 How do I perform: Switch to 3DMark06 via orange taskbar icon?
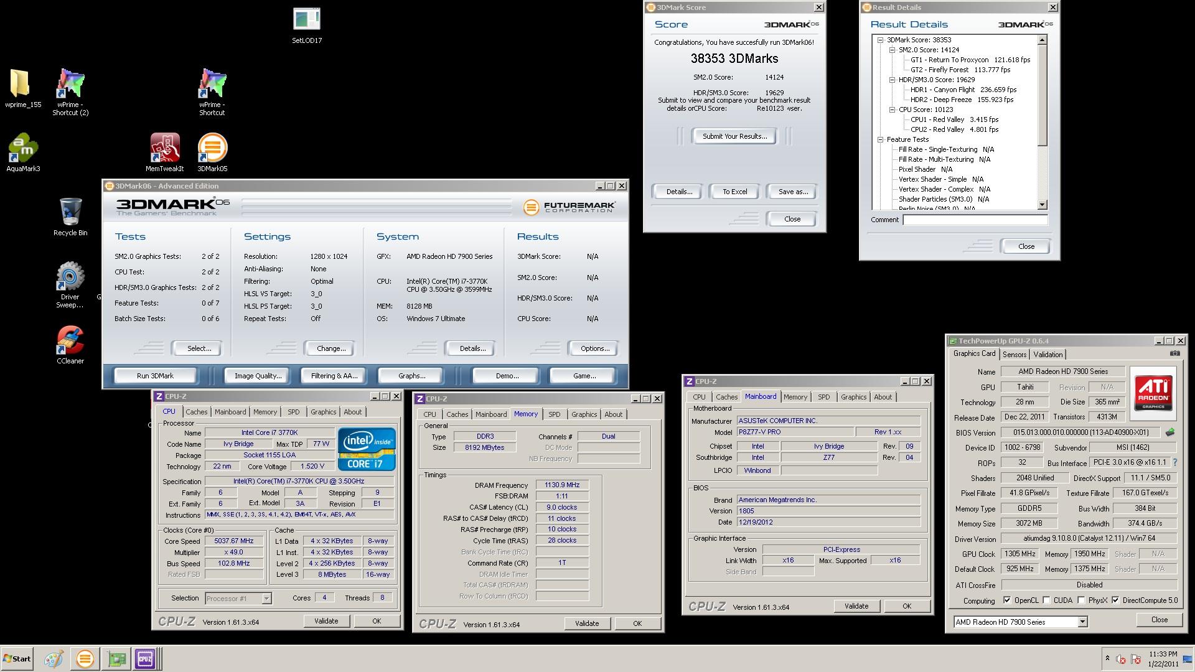[85, 658]
